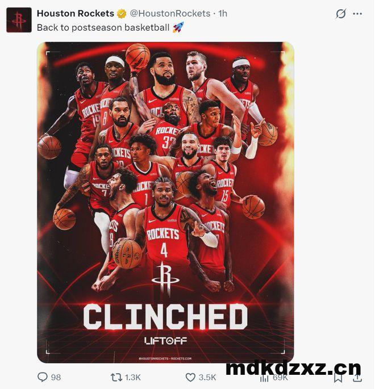Viewport: 375px width, 389px height.
Task: Open the Houston Rockets display name link
Action: click(76, 14)
